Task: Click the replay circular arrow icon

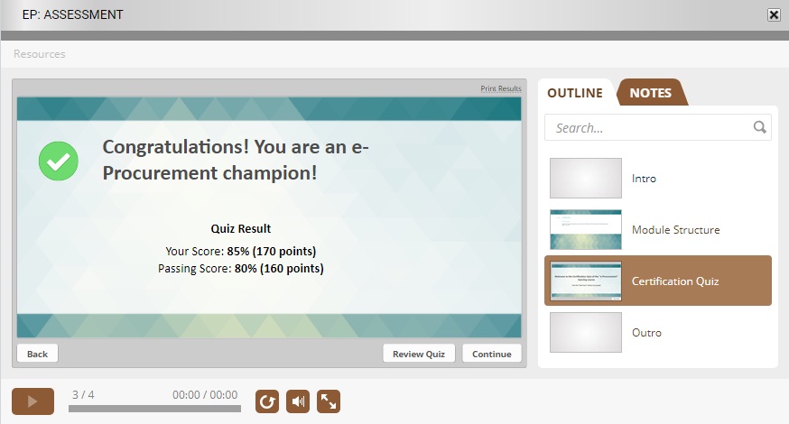Action: 267,401
